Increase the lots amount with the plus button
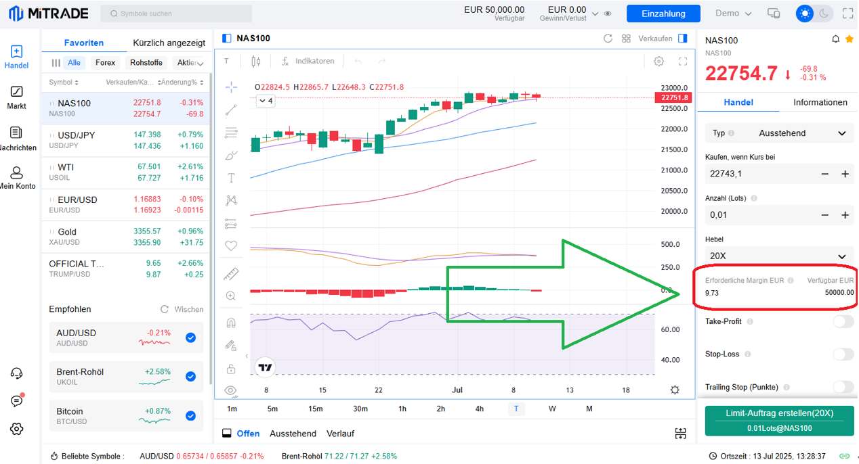 click(x=845, y=215)
